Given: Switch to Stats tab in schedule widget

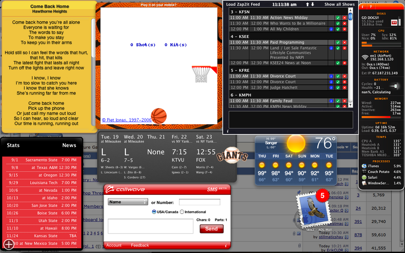Looking at the screenshot, I should pos(13,145).
